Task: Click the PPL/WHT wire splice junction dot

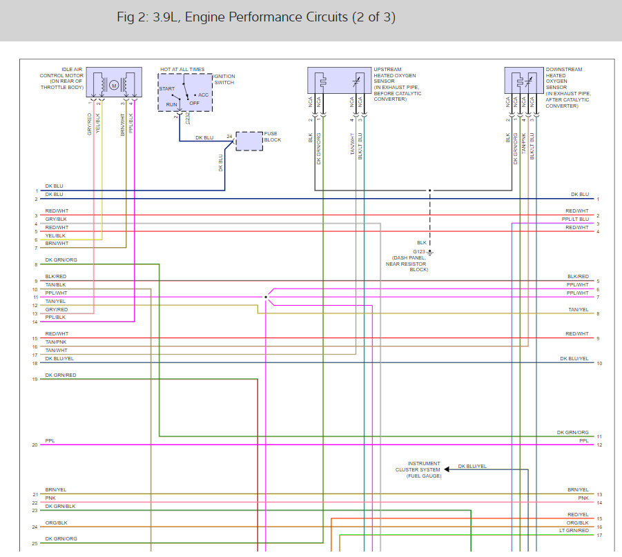Action: click(266, 297)
